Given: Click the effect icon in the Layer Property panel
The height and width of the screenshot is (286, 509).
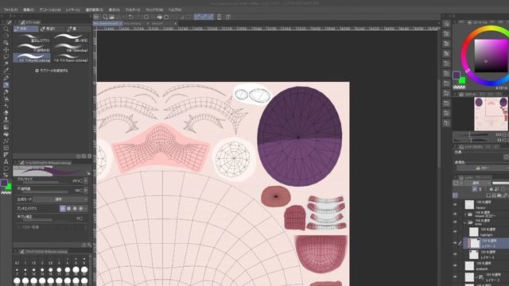Looking at the screenshot, I should (x=506, y=157).
